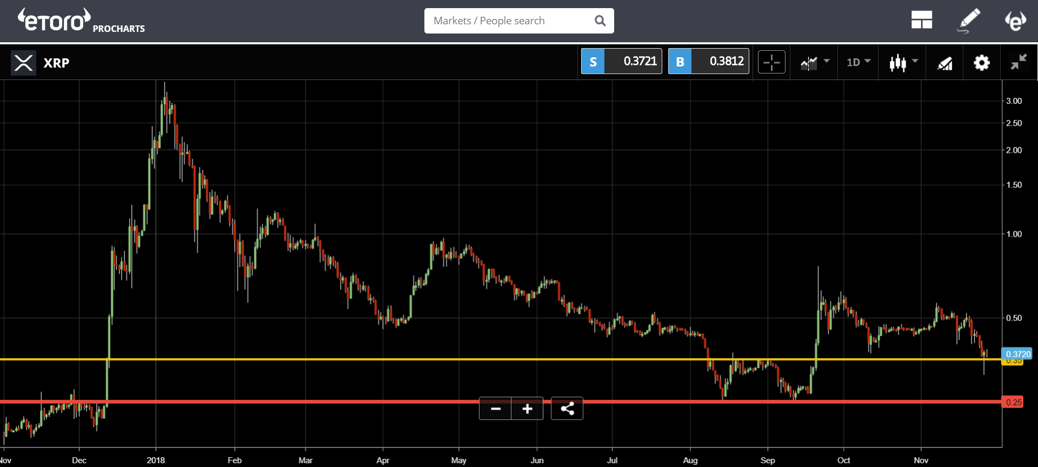Click the 1.50 price axis label
This screenshot has width=1038, height=467.
pos(1014,185)
